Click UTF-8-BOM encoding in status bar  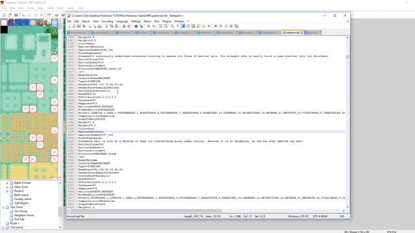point(320,216)
